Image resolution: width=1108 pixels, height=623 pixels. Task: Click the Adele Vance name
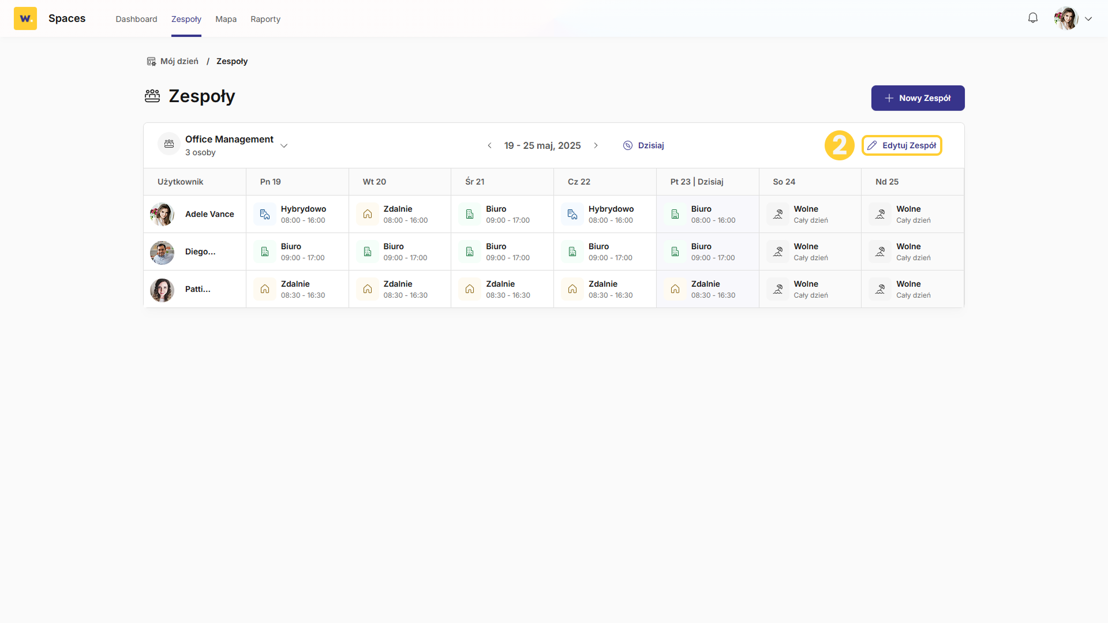209,214
